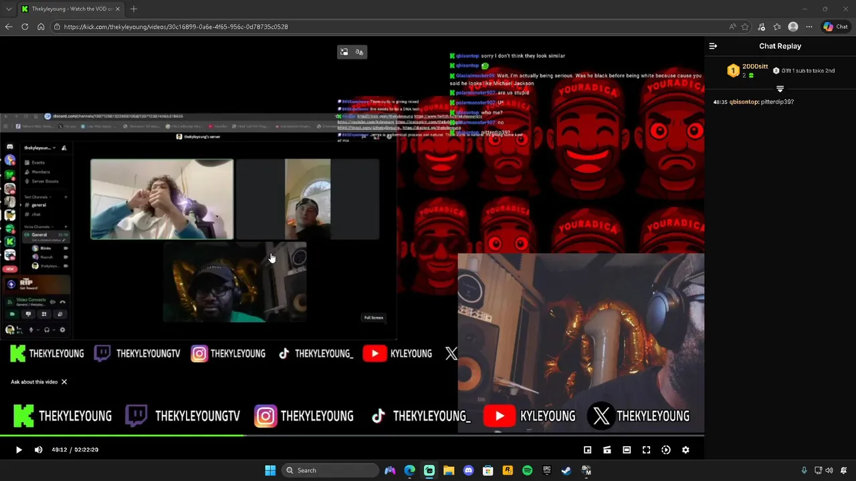Toggle theater mode in player

coord(627,450)
